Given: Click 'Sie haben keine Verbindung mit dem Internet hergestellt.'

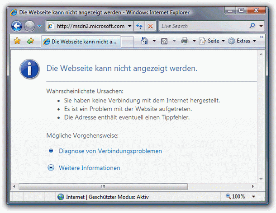Looking at the screenshot, I should tap(142, 101).
